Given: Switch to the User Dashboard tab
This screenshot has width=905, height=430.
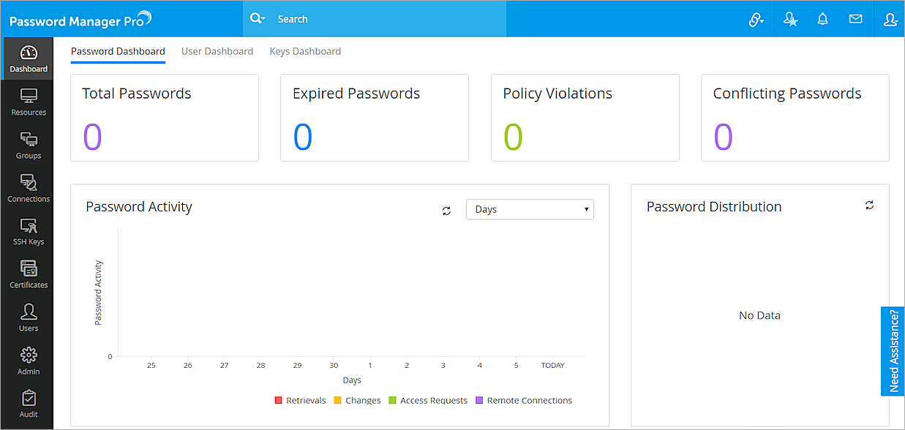Looking at the screenshot, I should (x=217, y=51).
